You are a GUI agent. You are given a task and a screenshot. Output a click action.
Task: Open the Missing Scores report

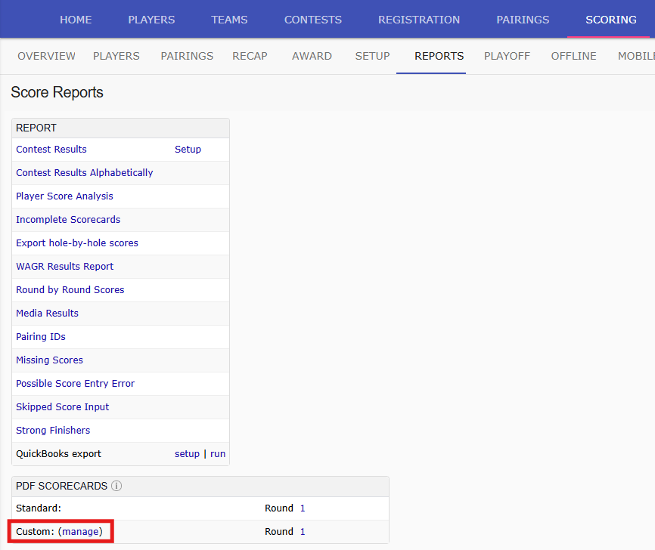[49, 360]
